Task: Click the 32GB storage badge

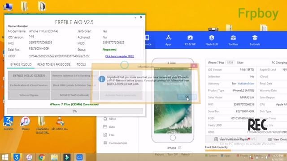Action: coord(230,63)
